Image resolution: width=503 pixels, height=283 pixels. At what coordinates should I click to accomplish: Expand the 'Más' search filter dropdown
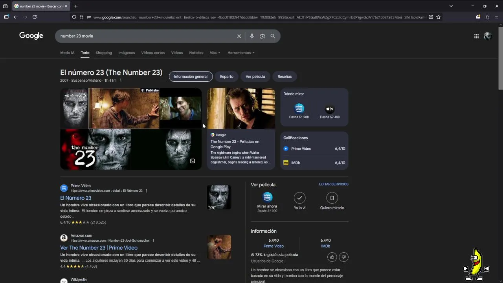pos(215,53)
